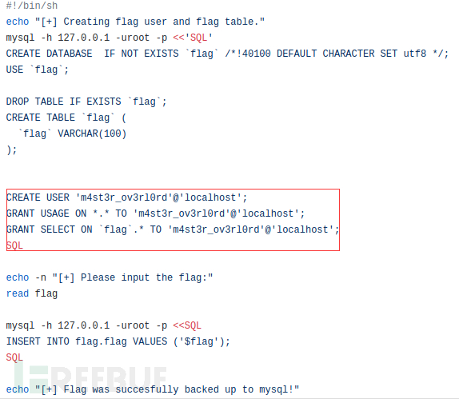Click the first echo command keyword
The image size is (459, 399).
click(x=18, y=22)
